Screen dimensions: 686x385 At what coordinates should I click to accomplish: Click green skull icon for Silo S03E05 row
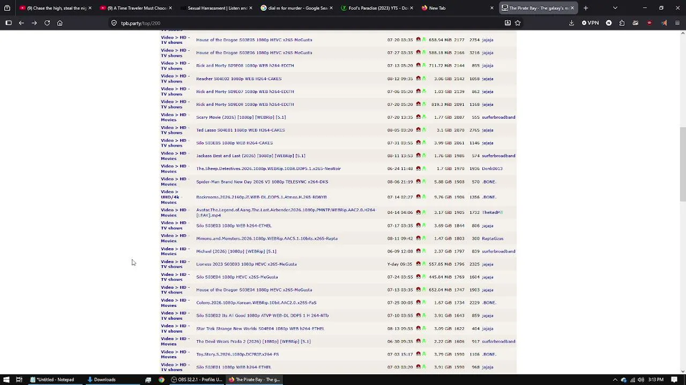point(424,143)
